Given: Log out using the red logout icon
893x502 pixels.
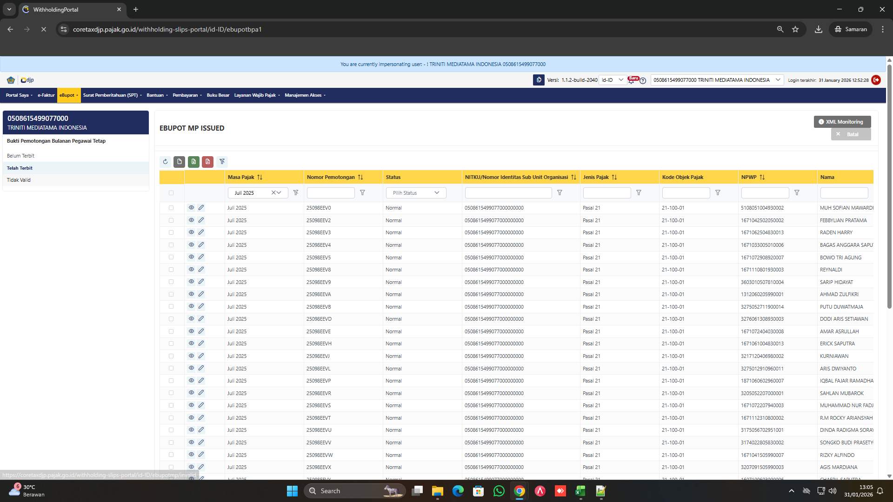Looking at the screenshot, I should click(x=876, y=79).
